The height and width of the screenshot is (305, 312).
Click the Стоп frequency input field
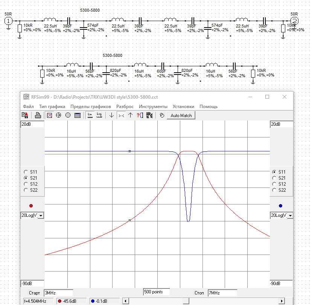point(222,293)
